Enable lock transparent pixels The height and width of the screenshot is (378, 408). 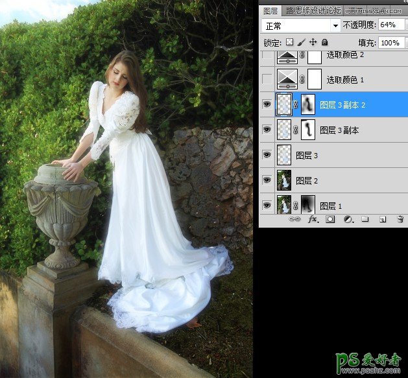click(289, 42)
